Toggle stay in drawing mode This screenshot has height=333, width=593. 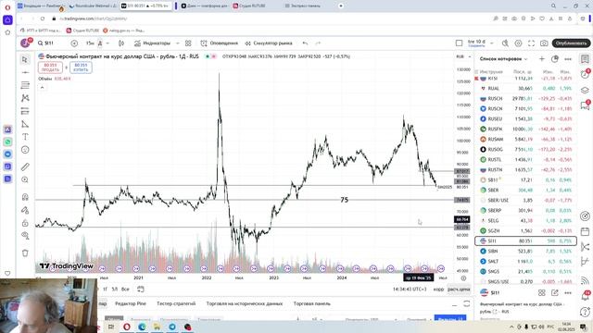pos(25,210)
